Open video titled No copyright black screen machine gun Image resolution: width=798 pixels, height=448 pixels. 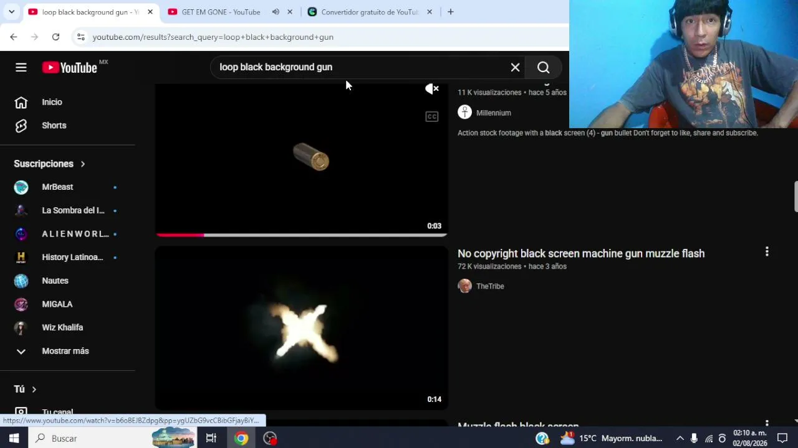click(x=581, y=253)
